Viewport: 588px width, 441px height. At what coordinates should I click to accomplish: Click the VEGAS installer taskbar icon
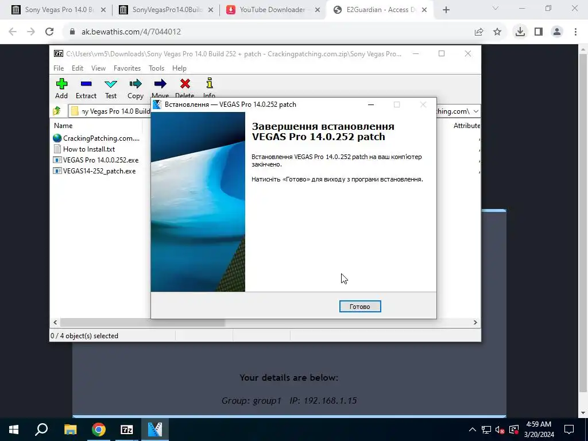coord(155,430)
